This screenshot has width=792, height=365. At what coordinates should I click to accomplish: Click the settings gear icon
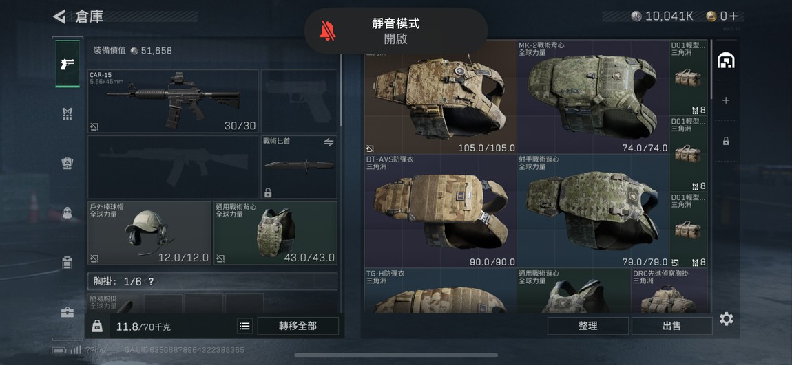[x=726, y=319]
